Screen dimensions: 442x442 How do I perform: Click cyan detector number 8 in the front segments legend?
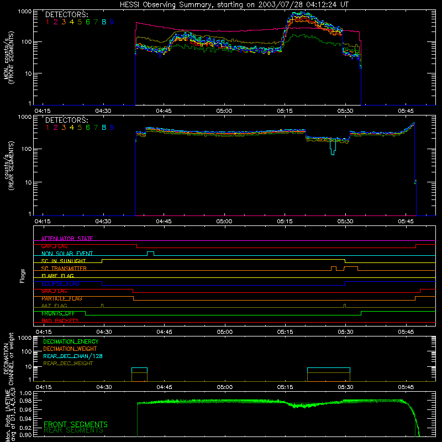pos(104,22)
